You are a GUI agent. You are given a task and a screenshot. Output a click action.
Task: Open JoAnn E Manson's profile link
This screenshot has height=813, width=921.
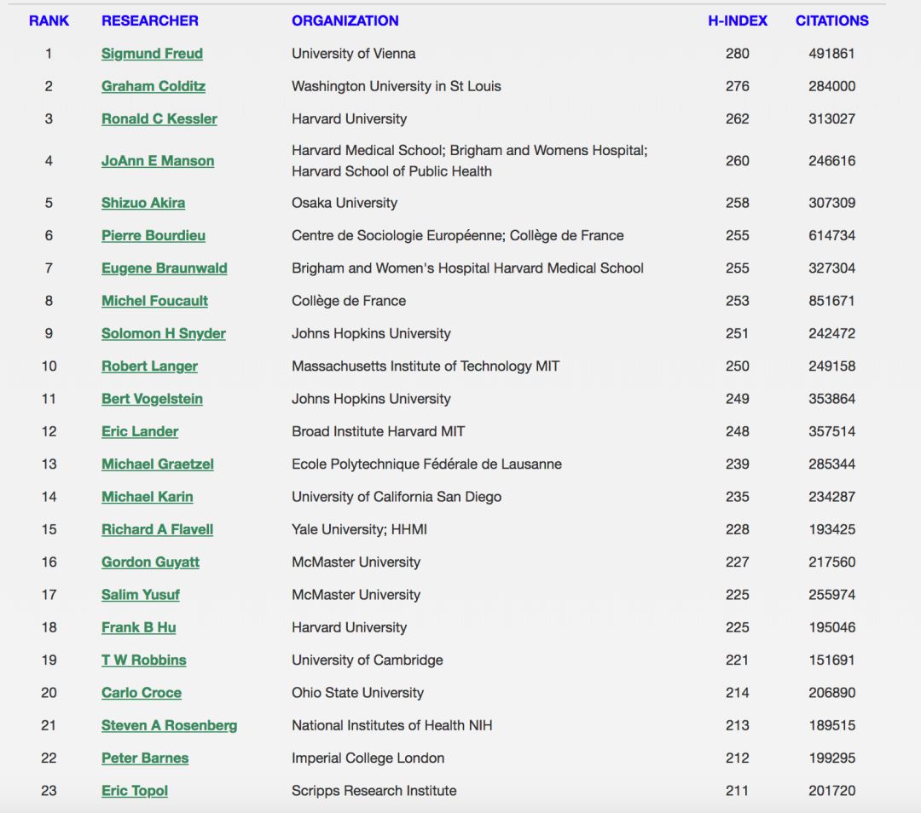coord(158,161)
